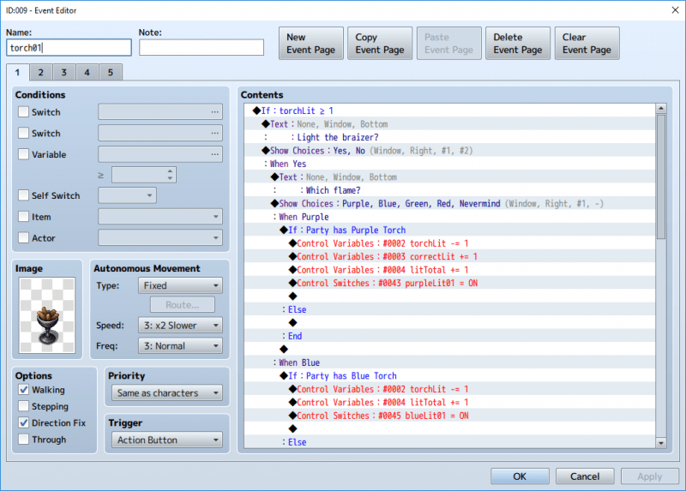Switch to event page tab 4
The image size is (686, 491).
tap(87, 73)
